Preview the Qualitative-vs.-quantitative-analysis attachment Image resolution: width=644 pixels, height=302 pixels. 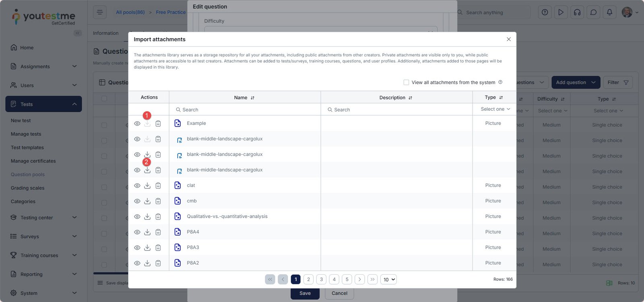[137, 217]
